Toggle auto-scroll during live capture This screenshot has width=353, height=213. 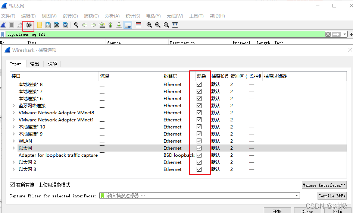128,25
